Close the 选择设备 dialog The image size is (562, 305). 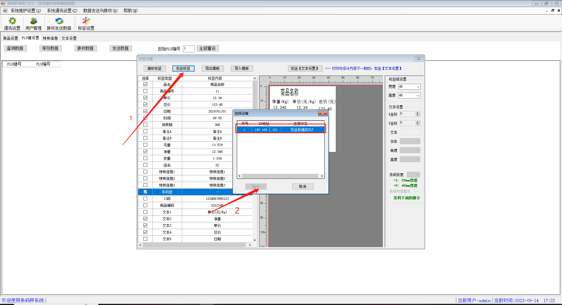coord(323,113)
